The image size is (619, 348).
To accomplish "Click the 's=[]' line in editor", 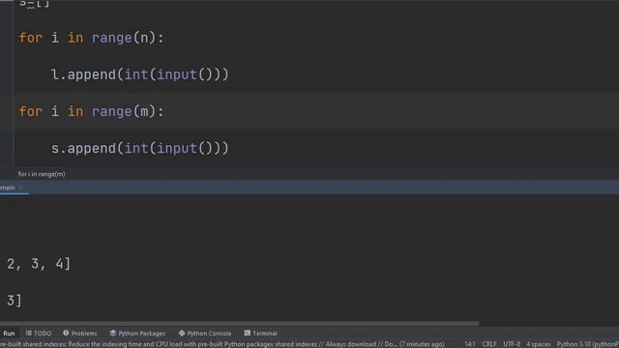I will pyautogui.click(x=35, y=4).
